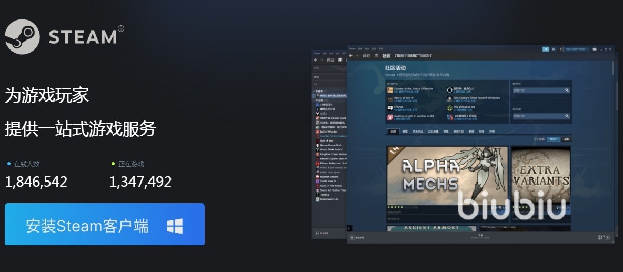Click the 安装Steam客户端 button
Image resolution: width=623 pixels, height=272 pixels.
pos(105,225)
